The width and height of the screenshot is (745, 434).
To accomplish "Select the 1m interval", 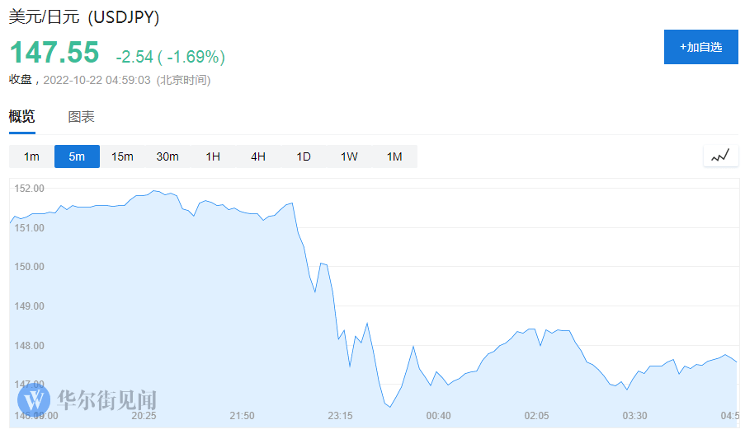I will tap(31, 156).
